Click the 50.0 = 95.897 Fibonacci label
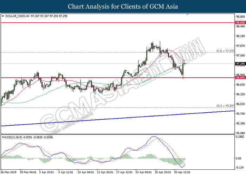 (225, 106)
